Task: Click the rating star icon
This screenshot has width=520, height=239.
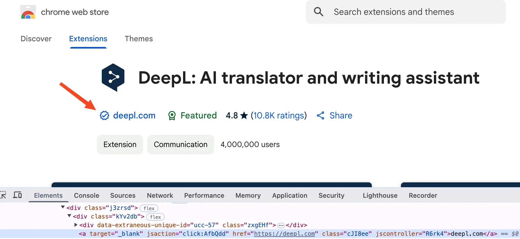Action: (244, 115)
